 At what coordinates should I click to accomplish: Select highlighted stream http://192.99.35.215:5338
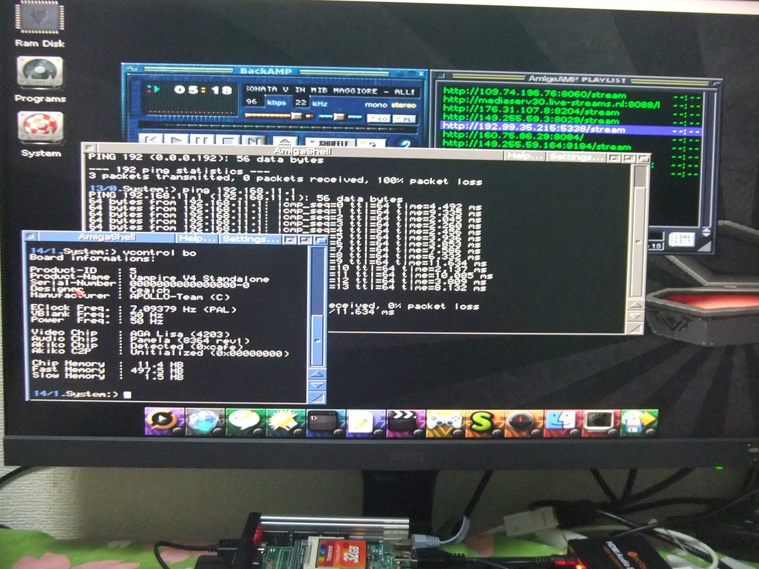click(571, 129)
